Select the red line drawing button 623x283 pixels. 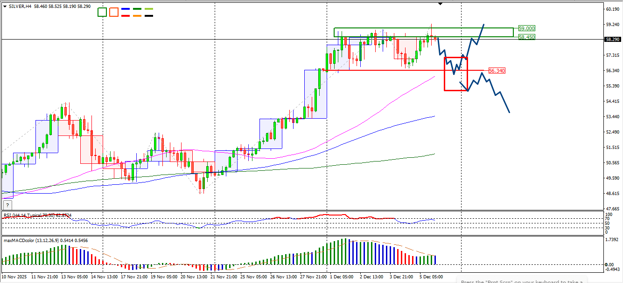click(x=126, y=15)
